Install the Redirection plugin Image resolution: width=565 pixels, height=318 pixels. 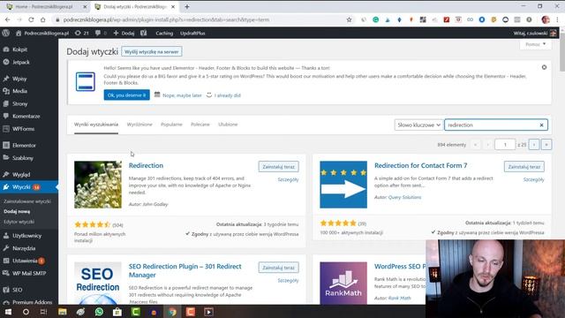[279, 167]
